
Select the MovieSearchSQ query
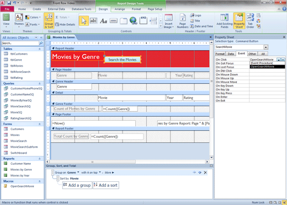click(20, 106)
